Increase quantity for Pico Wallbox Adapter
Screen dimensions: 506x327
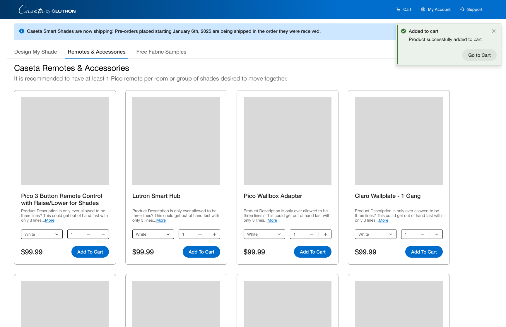pos(326,234)
